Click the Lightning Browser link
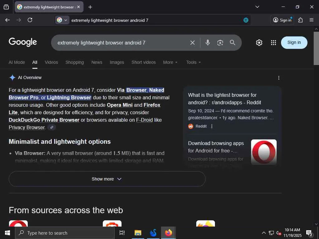The height and width of the screenshot is (239, 319). pos(69,97)
